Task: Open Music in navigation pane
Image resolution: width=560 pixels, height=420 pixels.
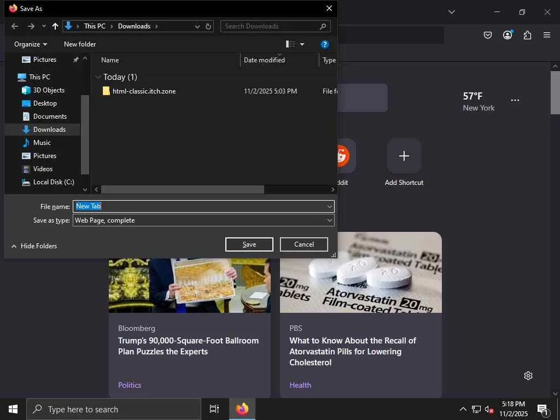Action: (42, 143)
